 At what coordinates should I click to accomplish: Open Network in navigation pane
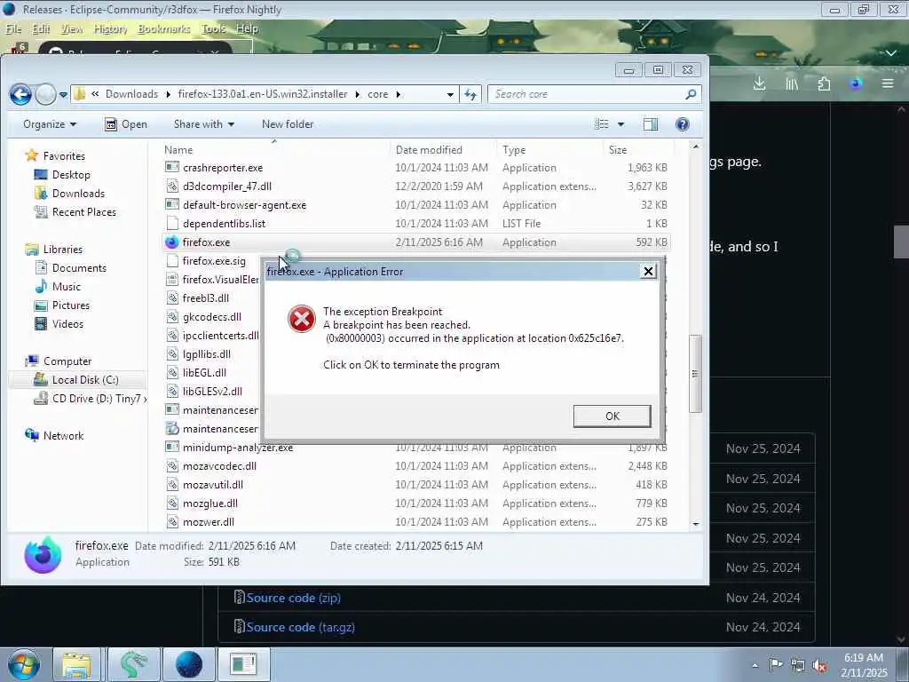click(x=63, y=435)
